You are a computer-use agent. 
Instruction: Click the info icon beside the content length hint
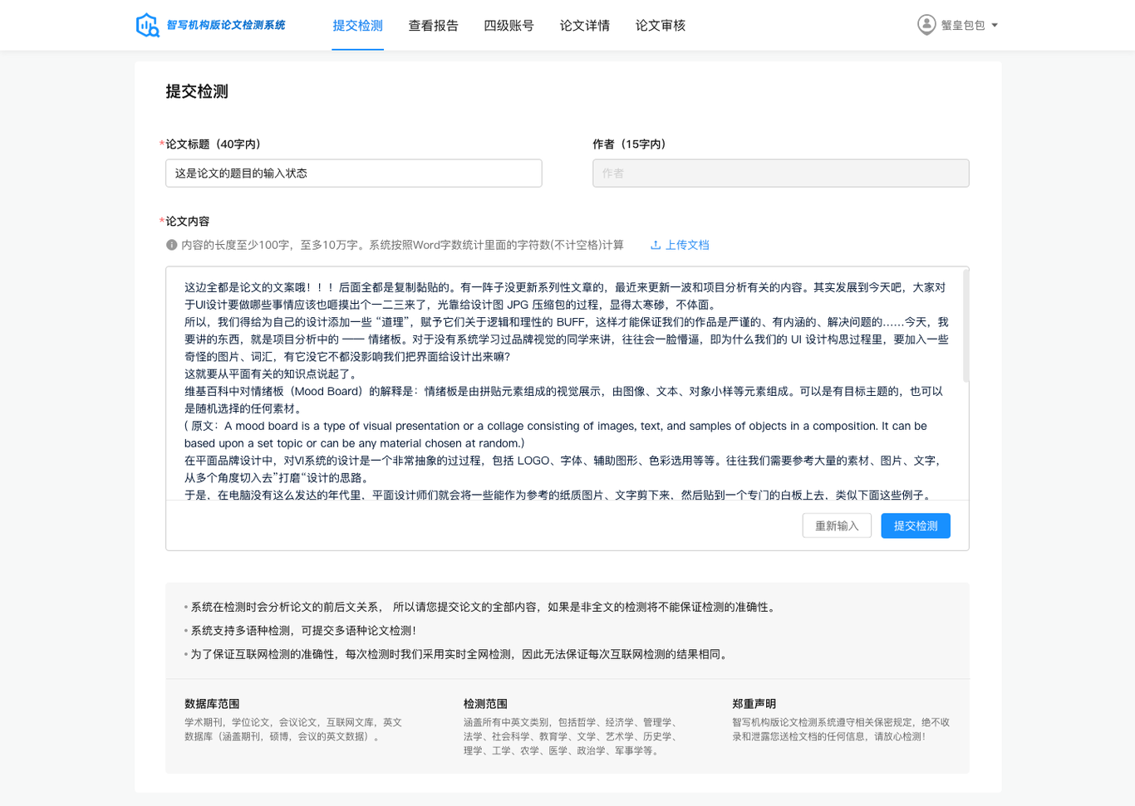tap(171, 245)
